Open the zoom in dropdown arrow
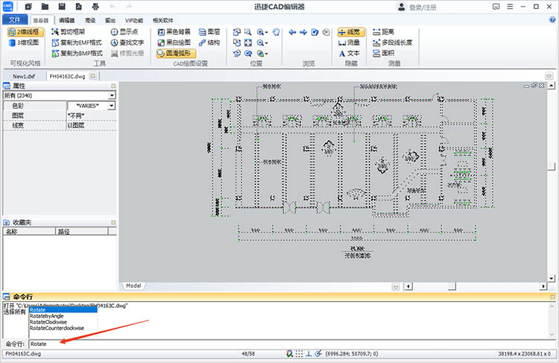559x363 pixels. 266,33
